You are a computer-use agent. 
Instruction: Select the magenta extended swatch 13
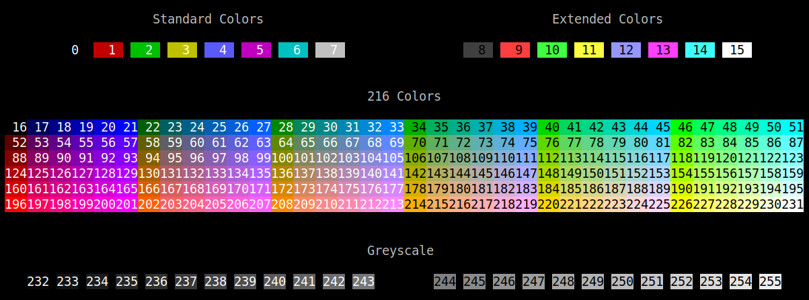[663, 50]
